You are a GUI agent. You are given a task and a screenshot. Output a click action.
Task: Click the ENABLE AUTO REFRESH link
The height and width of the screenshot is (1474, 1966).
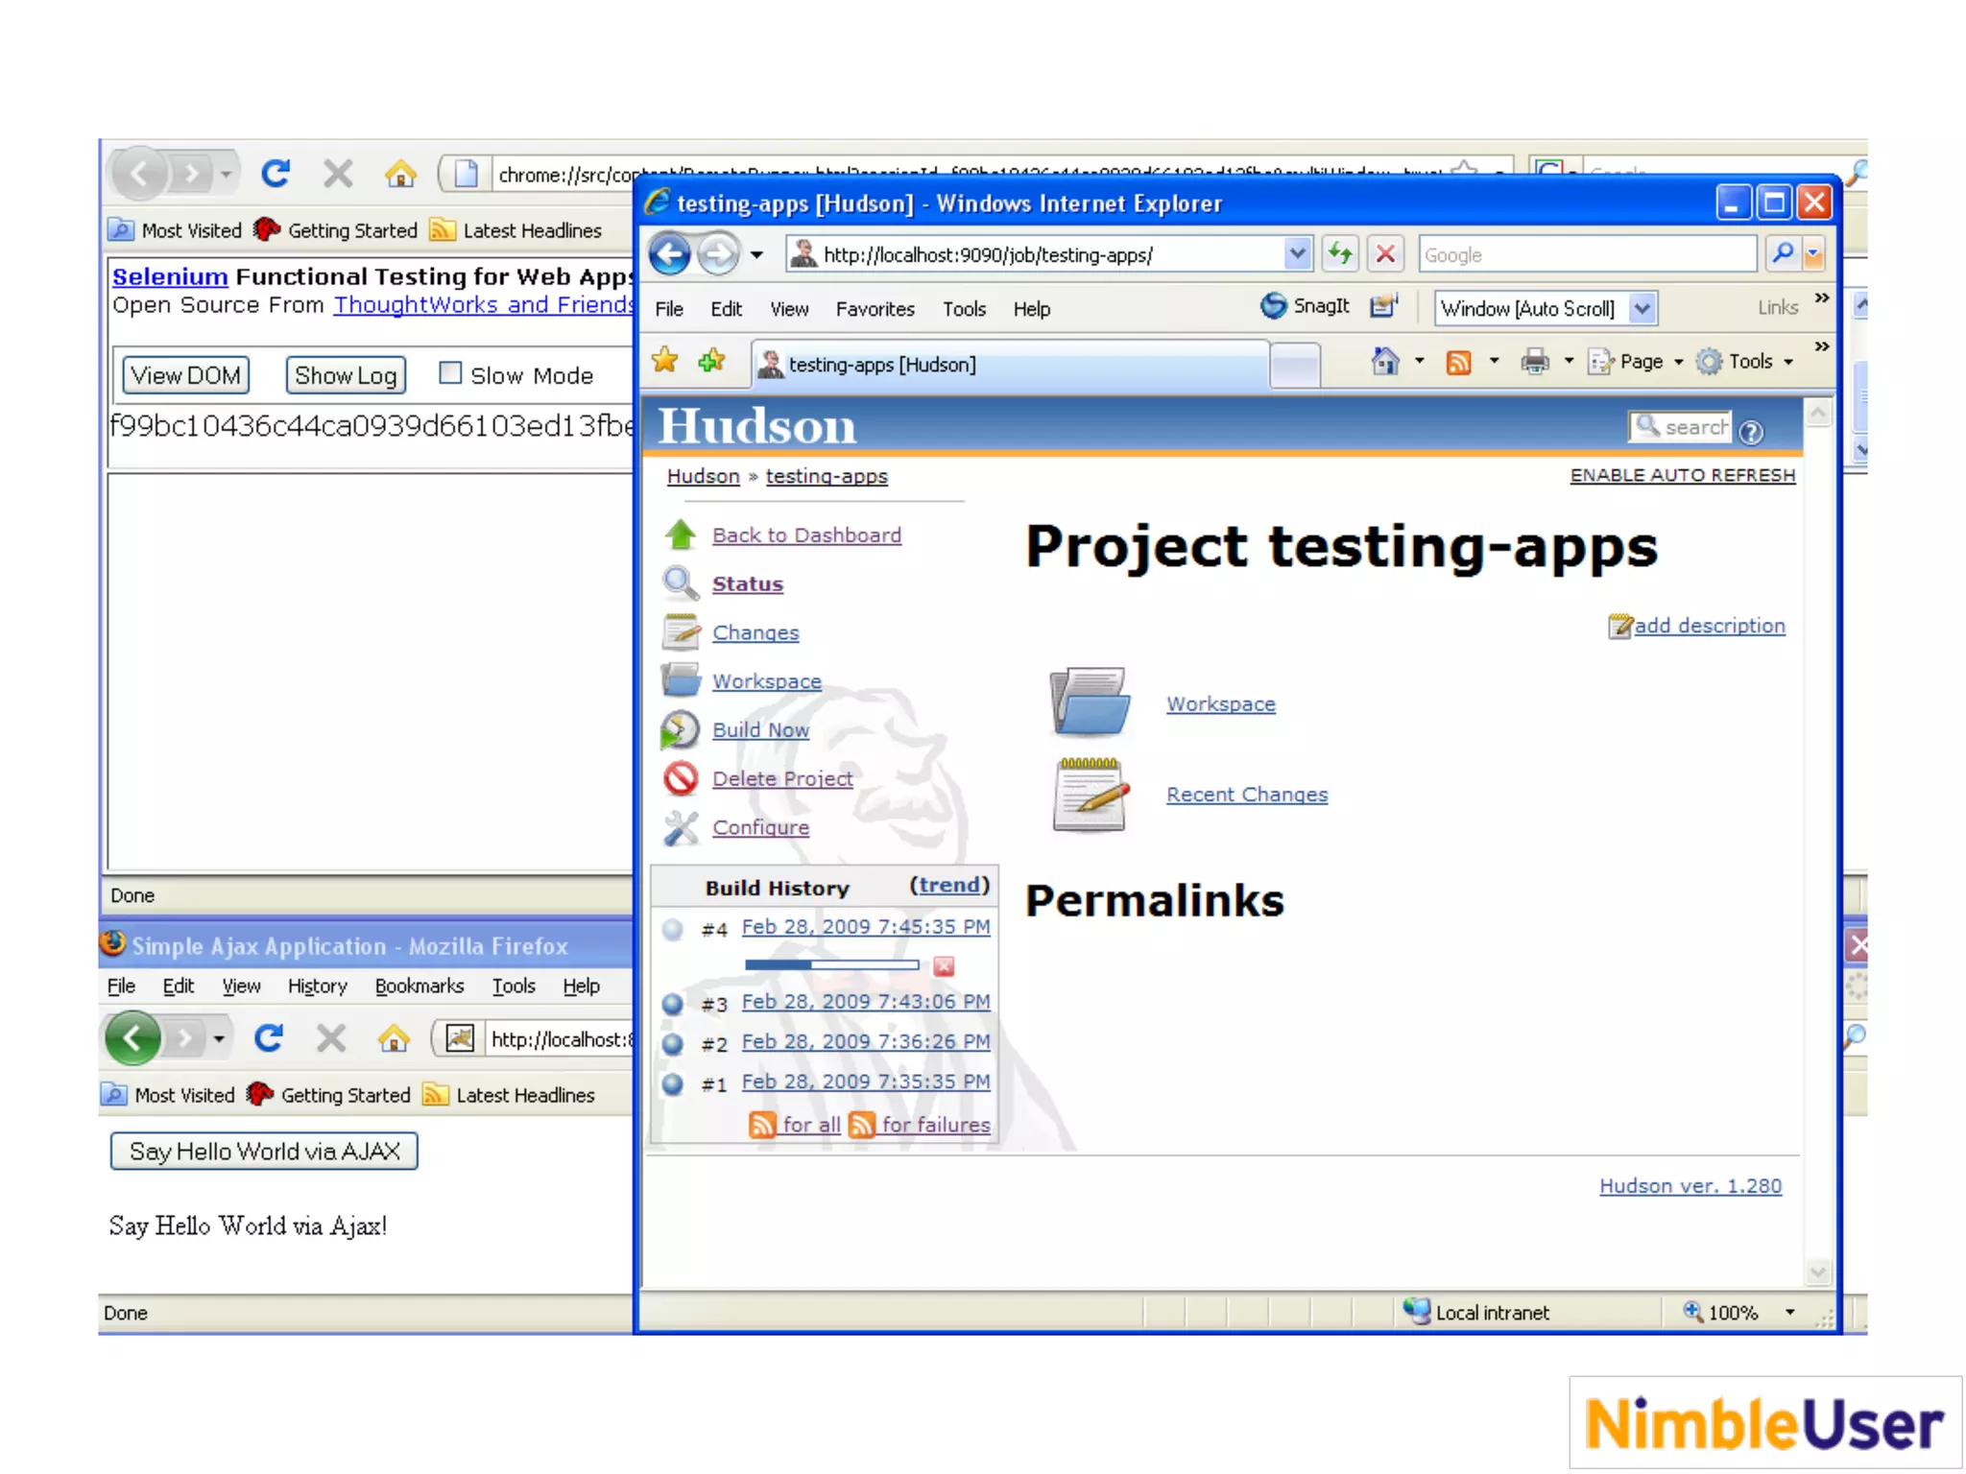point(1682,475)
